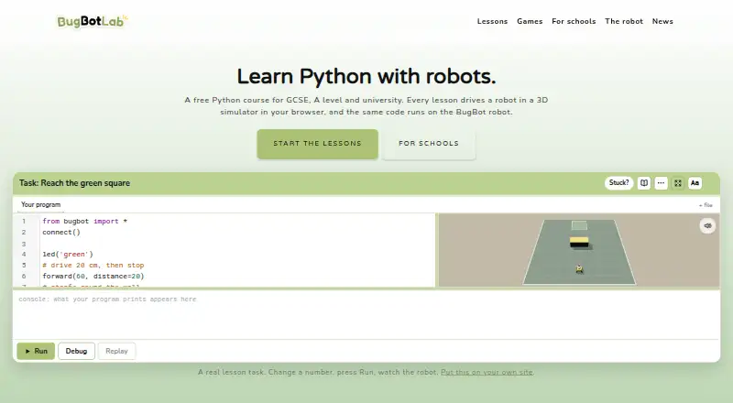Click the Task: Reach the green square title
Screen dimensions: 733x403
75,183
